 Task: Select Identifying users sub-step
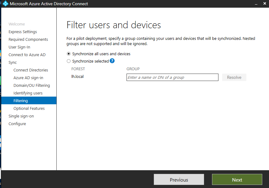28,93
